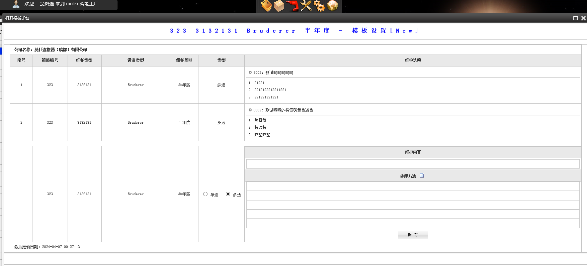Expand the 6003 maintenance option arrow
Viewport: 587px width, 266px height.
250,110
